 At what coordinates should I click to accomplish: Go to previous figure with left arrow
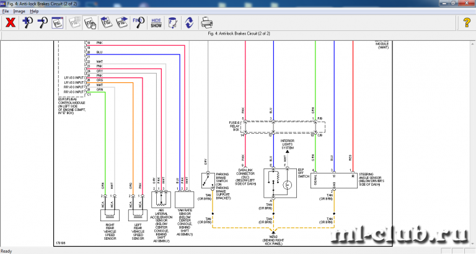point(106,23)
